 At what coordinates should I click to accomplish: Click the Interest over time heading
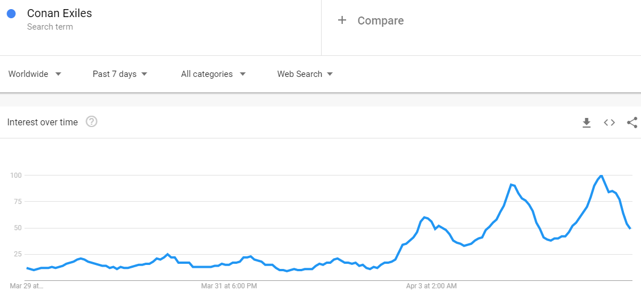pyautogui.click(x=43, y=123)
